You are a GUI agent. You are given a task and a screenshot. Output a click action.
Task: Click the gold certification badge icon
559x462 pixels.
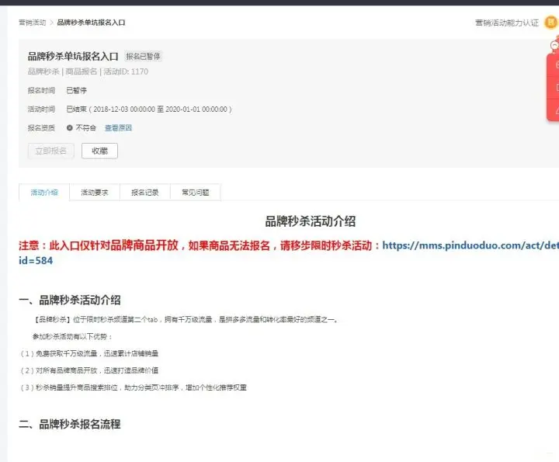[550, 23]
